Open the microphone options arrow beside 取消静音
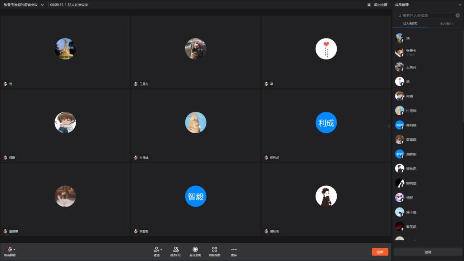Screen dimensions: 464x261 tap(14, 249)
